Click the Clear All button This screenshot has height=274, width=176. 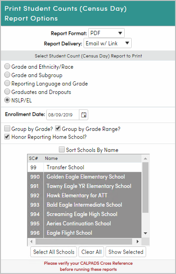(92, 252)
